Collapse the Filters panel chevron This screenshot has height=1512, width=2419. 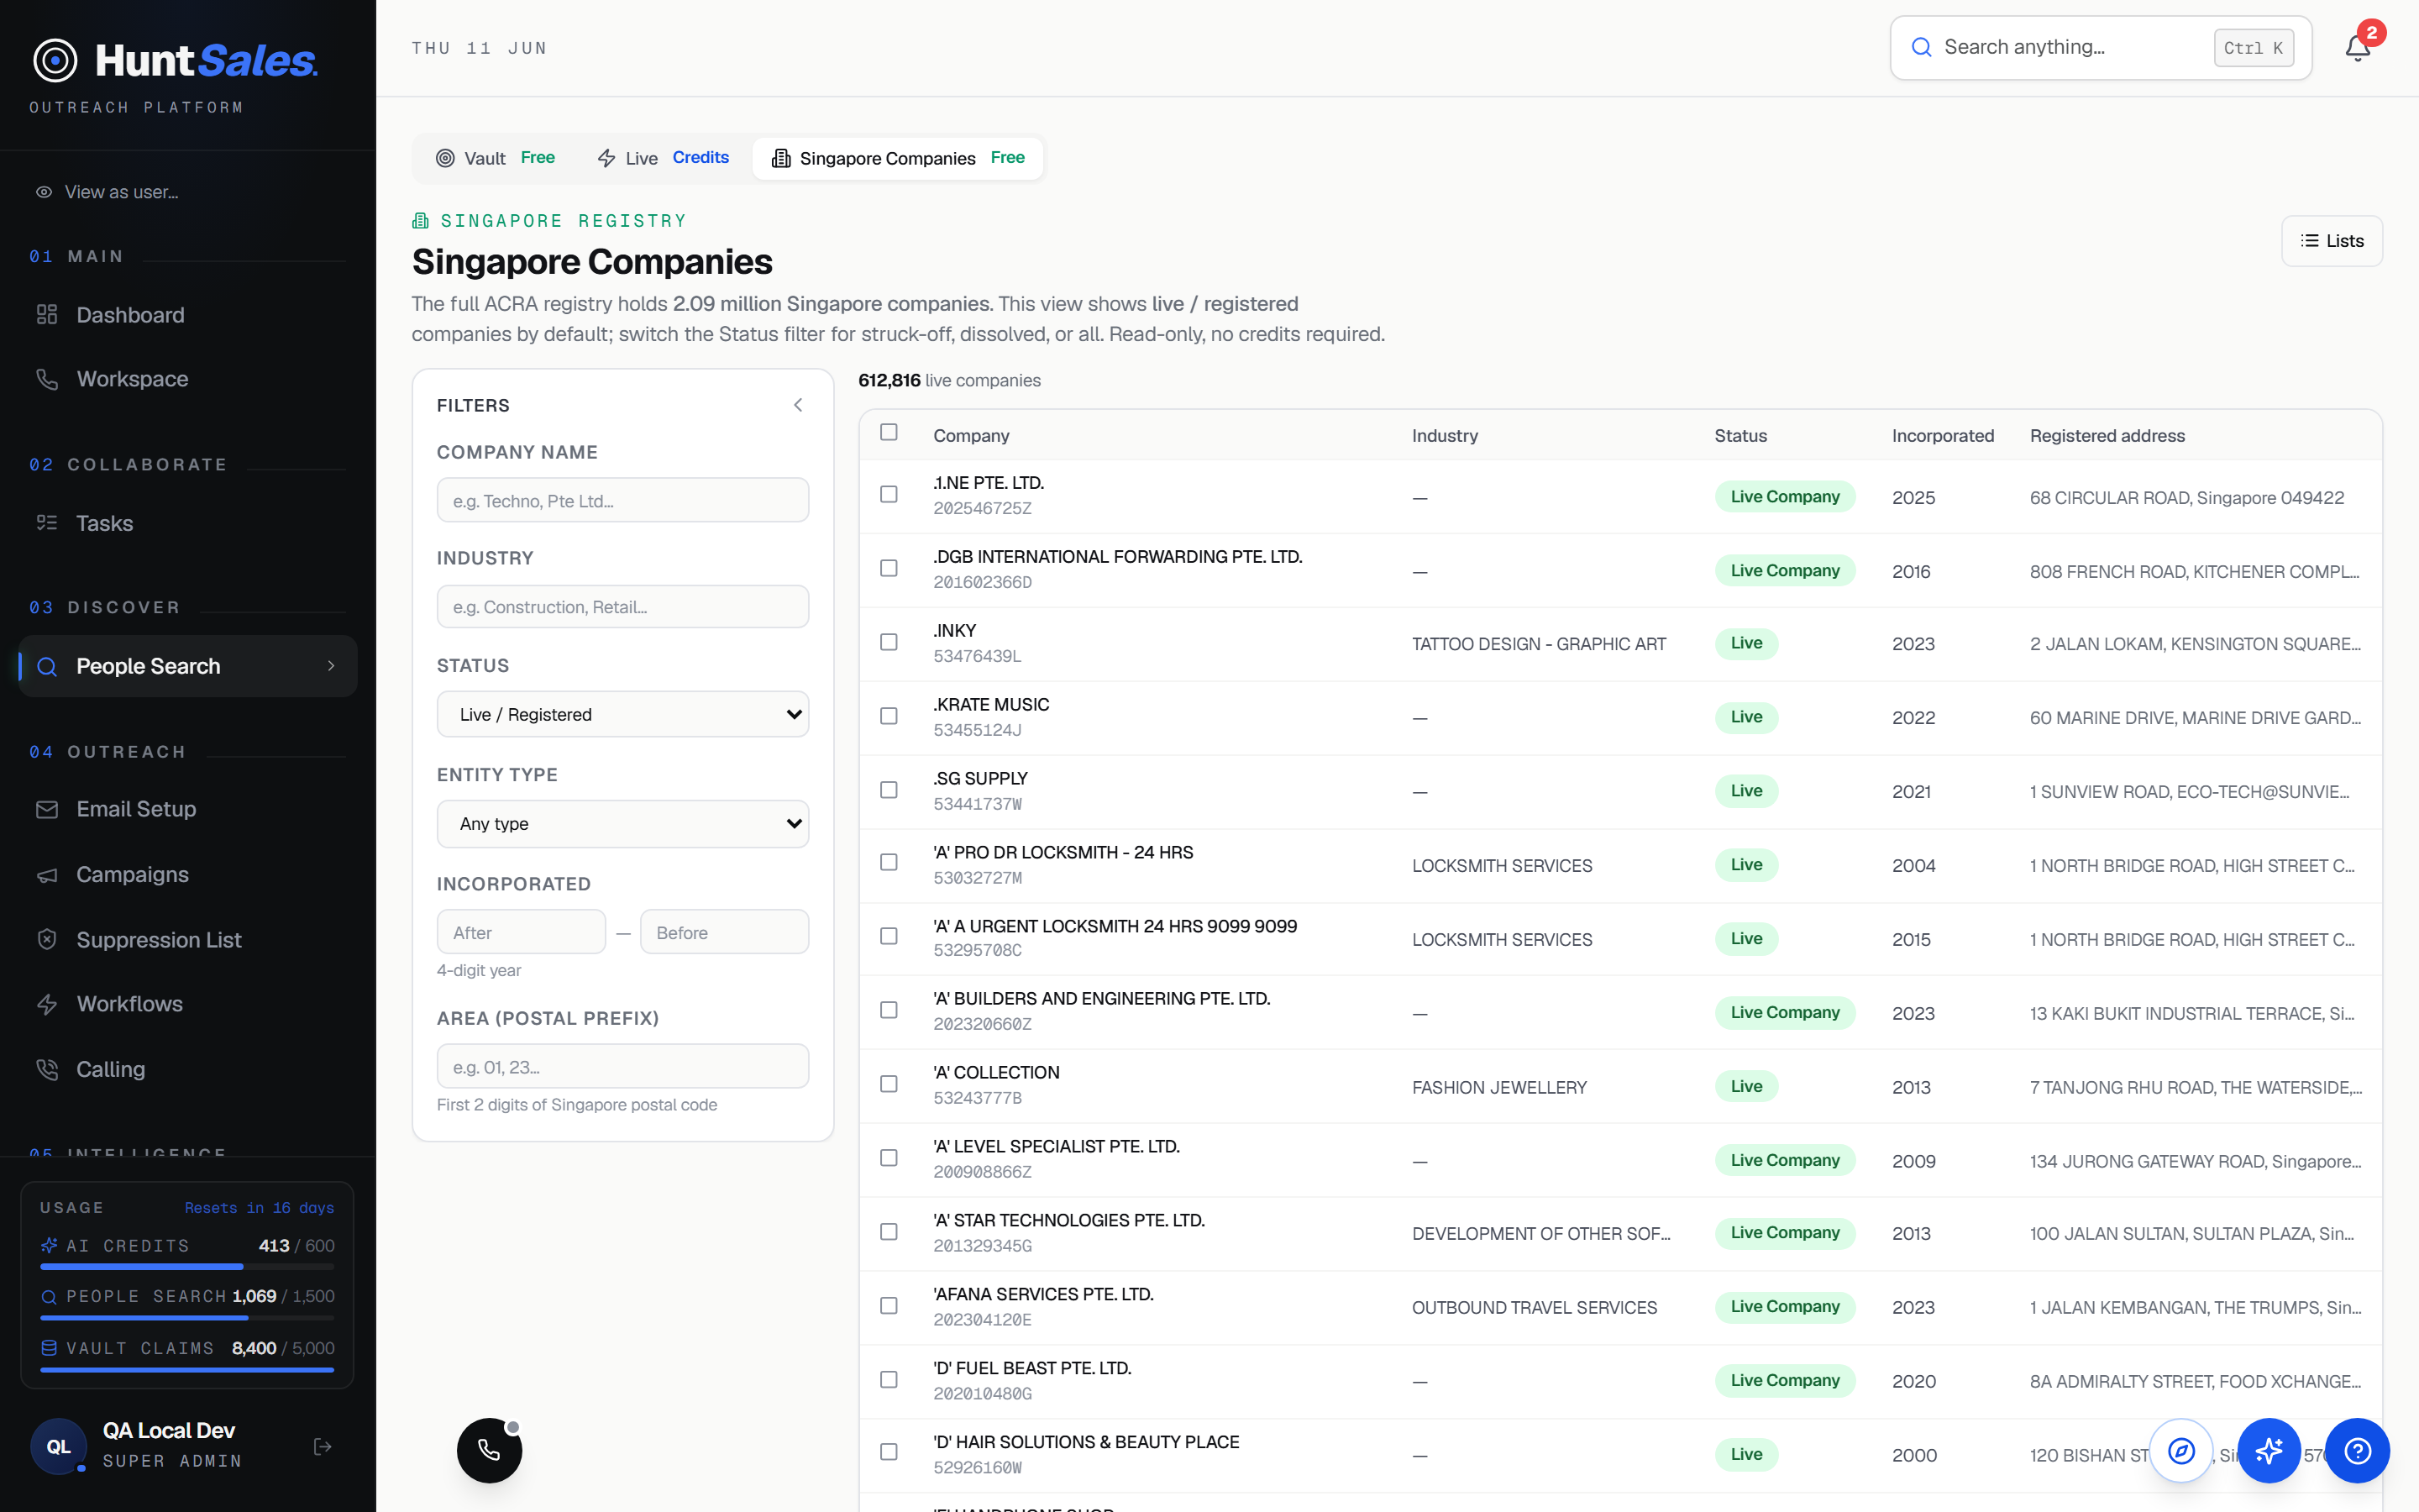[x=798, y=405]
